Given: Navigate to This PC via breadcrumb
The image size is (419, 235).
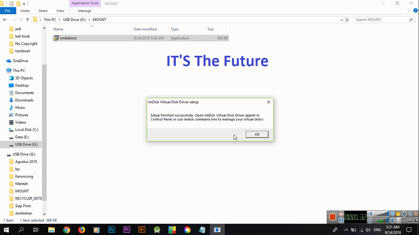Looking at the screenshot, I should tap(50, 19).
